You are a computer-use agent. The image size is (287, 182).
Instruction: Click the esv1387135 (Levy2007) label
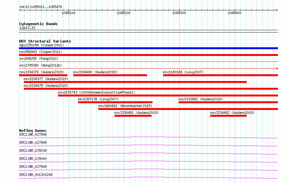point(98,99)
